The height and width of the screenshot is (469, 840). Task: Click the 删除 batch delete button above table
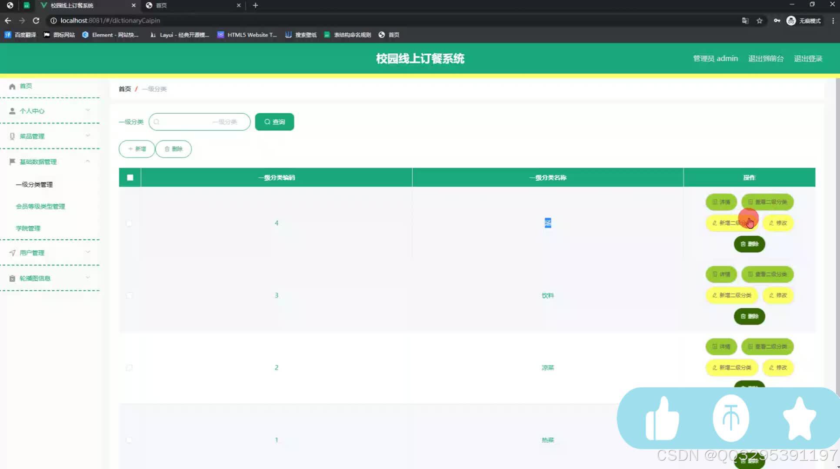point(173,149)
